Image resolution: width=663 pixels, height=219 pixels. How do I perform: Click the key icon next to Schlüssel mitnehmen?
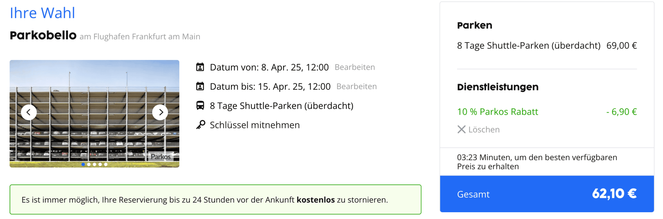tap(201, 124)
